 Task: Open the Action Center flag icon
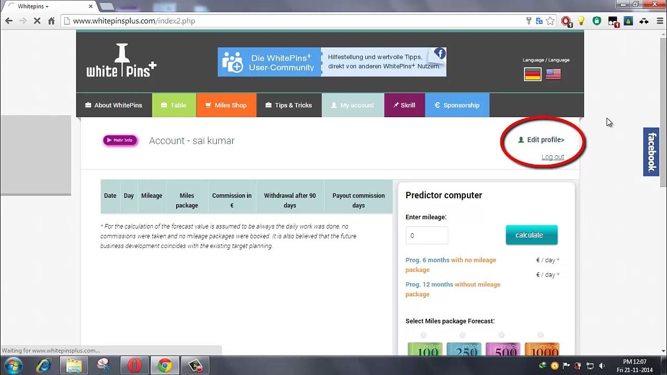tap(566, 366)
